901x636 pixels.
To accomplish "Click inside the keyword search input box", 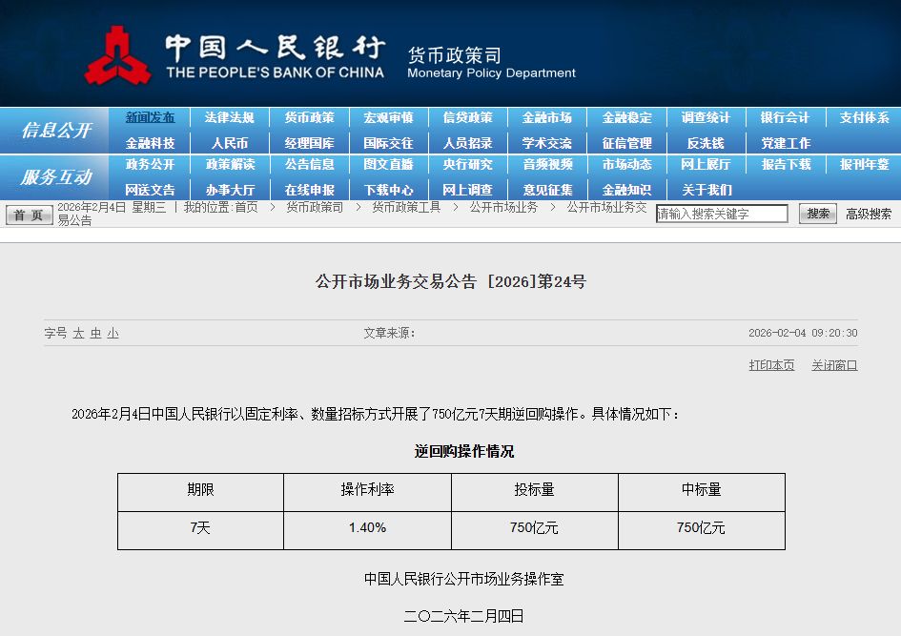I will pos(722,214).
